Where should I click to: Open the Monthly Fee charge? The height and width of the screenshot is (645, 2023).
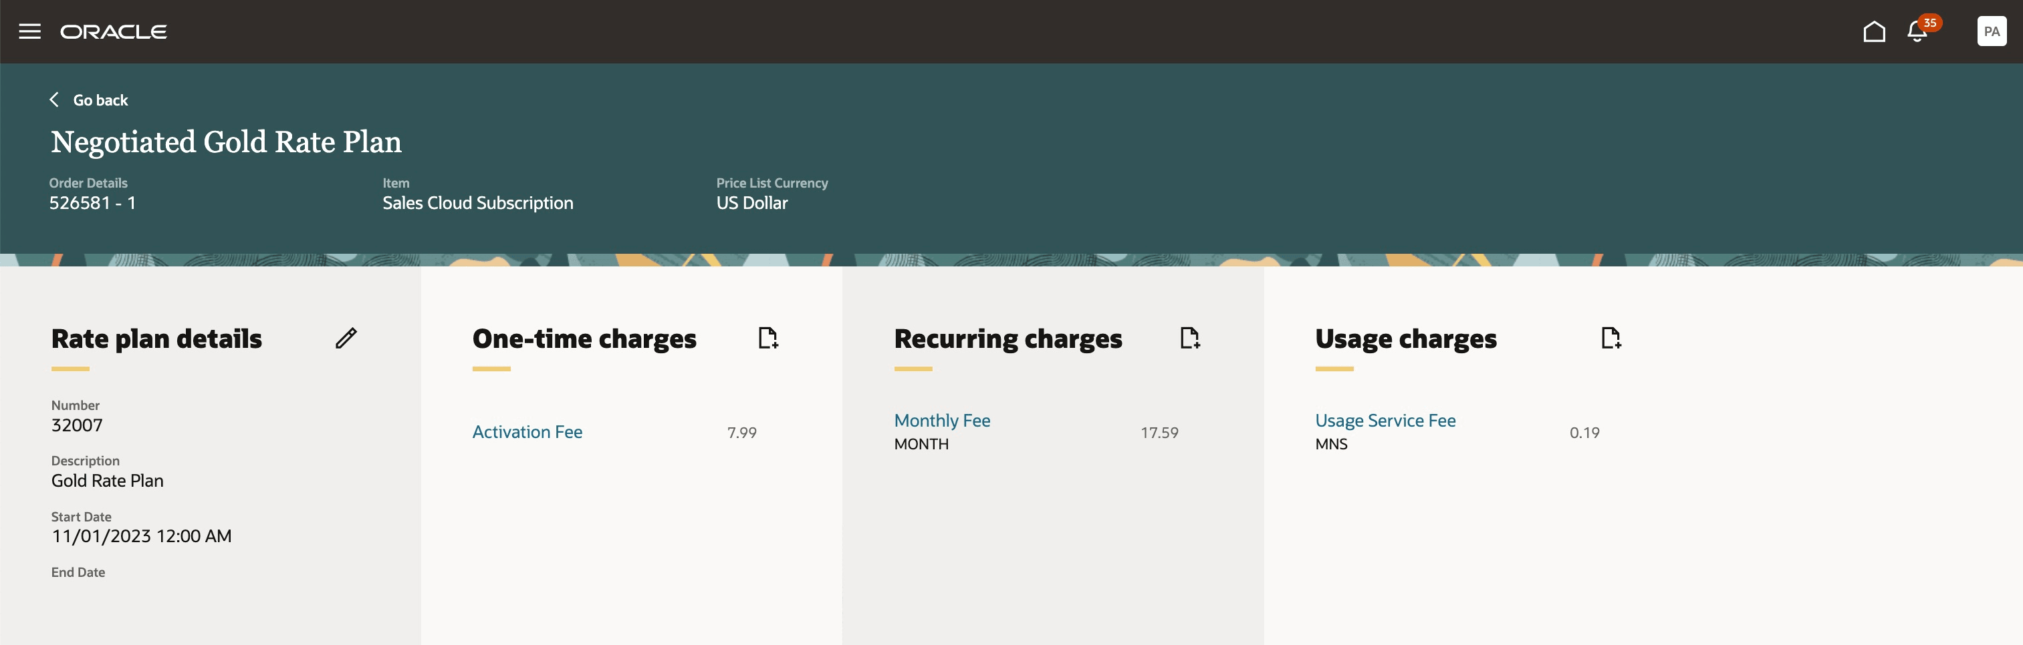tap(941, 421)
